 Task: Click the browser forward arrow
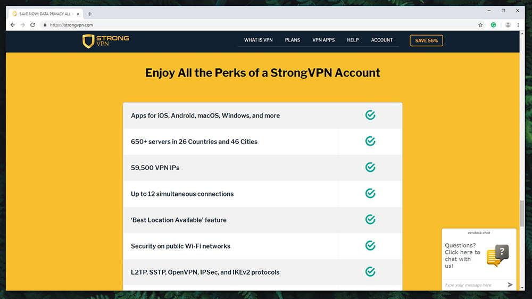[22, 25]
